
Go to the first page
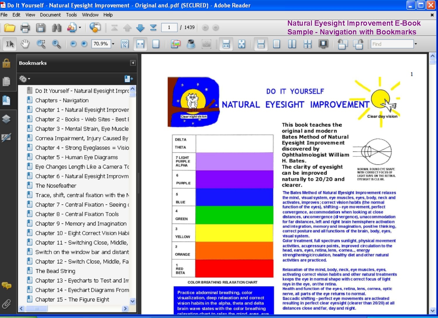coord(114,28)
